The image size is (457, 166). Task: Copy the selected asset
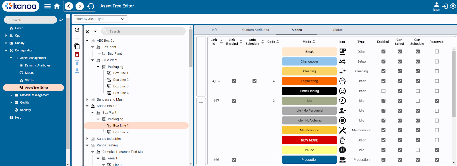pos(77,46)
